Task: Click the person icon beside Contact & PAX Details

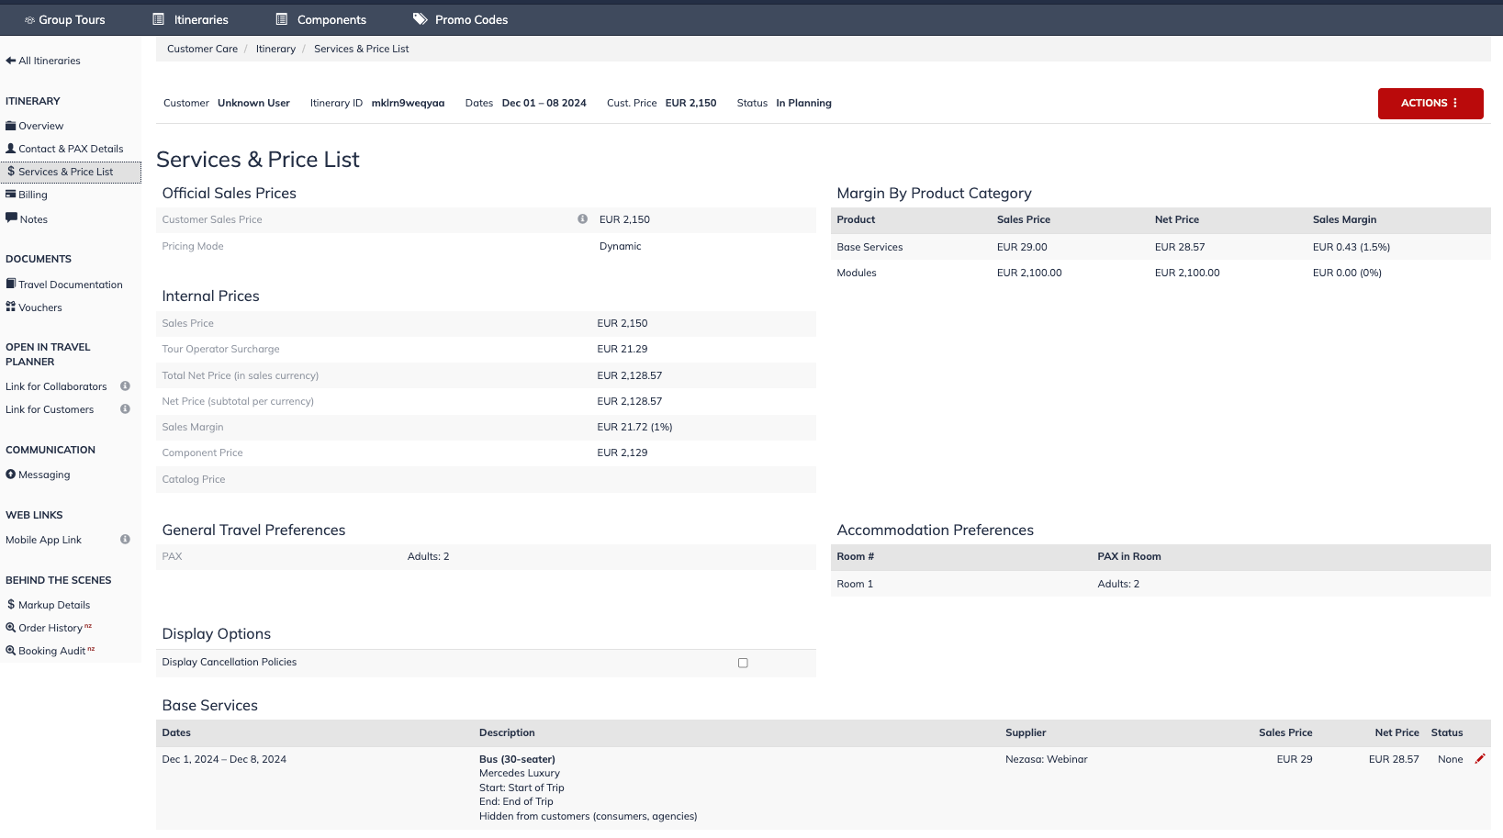Action: coord(11,149)
